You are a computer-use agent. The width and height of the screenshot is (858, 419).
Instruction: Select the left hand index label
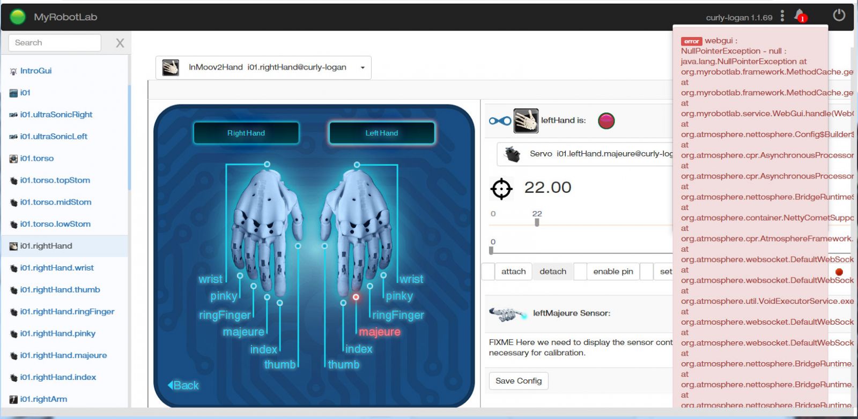[359, 349]
